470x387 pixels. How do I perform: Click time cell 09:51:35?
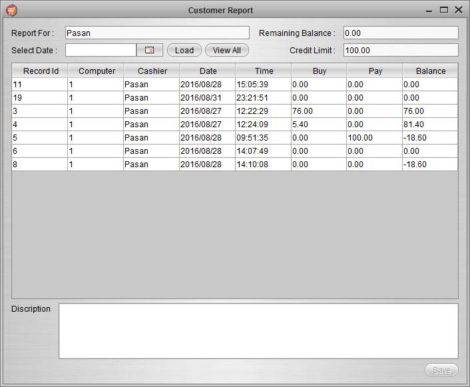[x=263, y=138]
